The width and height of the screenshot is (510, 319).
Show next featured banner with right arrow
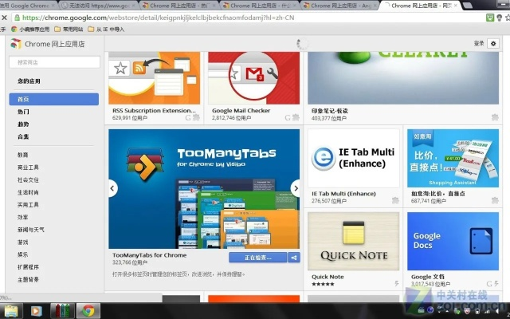coord(296,188)
